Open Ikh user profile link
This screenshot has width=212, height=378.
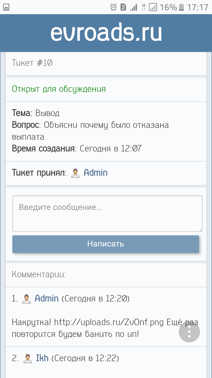click(x=42, y=359)
